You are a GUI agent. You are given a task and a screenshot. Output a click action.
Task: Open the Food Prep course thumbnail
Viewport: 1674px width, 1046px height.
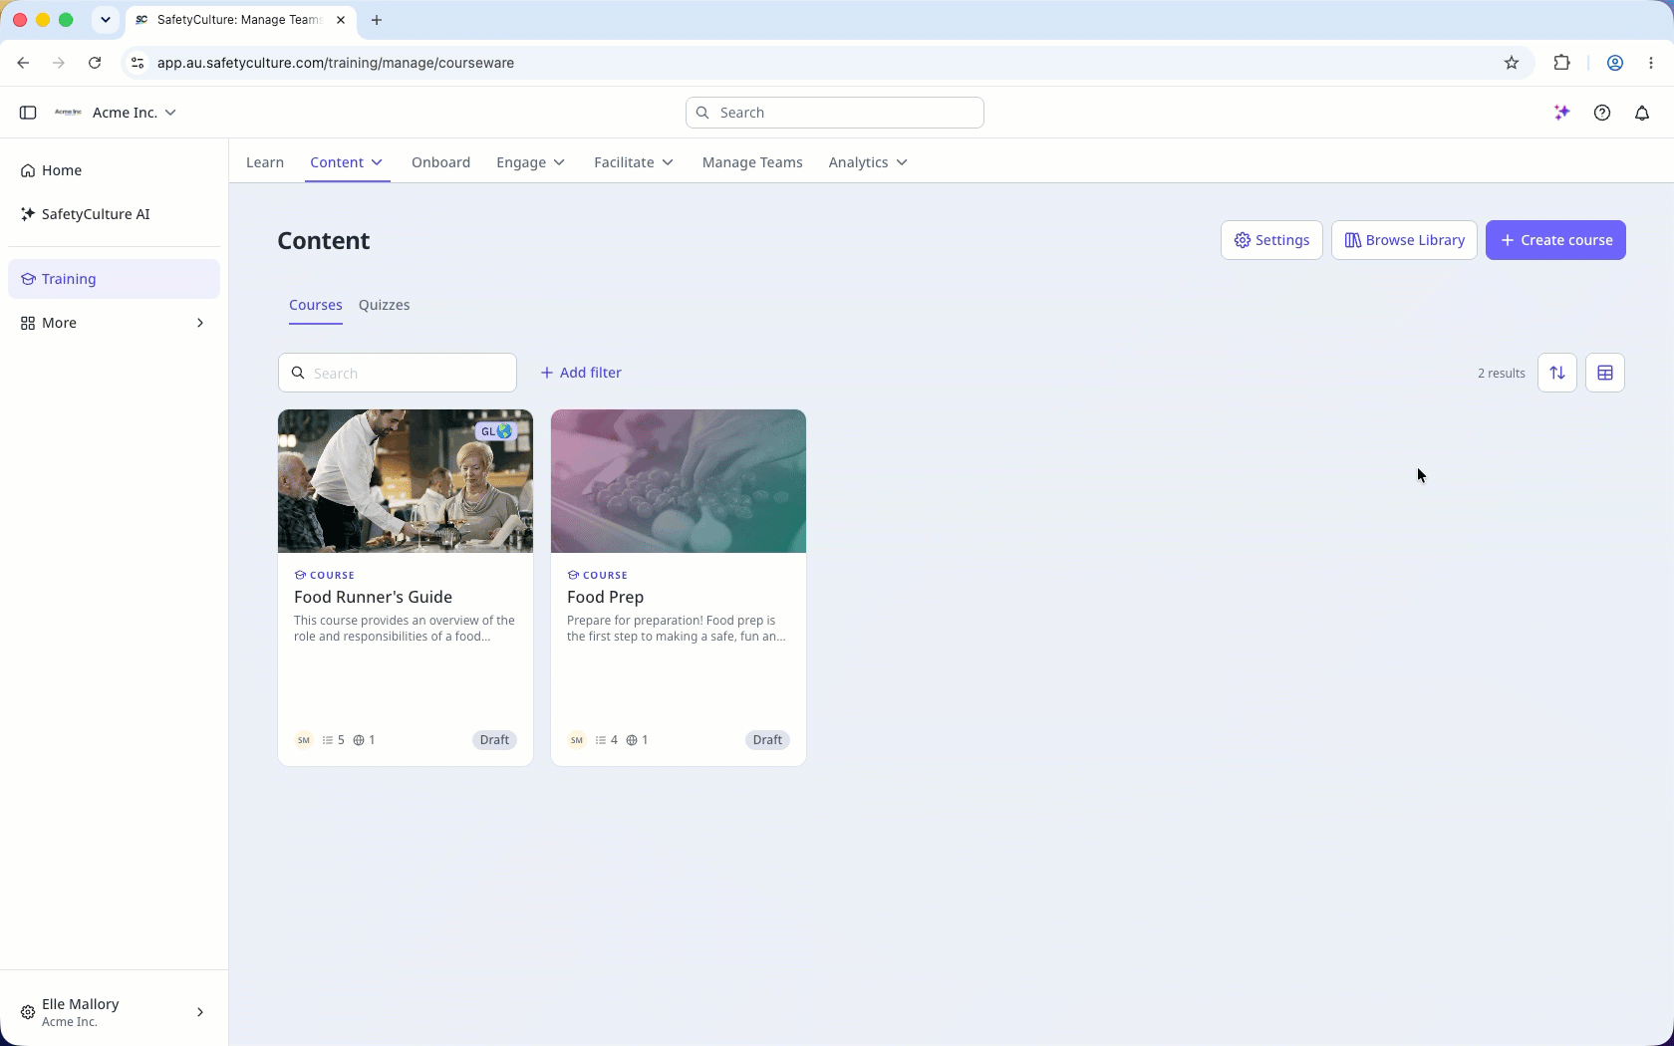pos(679,481)
